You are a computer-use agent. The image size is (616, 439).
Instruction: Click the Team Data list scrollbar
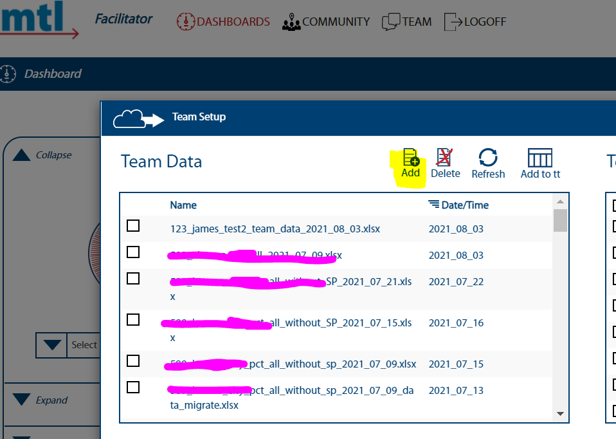559,222
